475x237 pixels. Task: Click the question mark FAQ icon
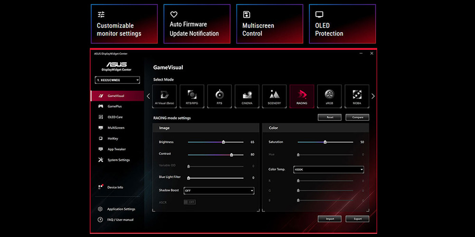click(100, 220)
